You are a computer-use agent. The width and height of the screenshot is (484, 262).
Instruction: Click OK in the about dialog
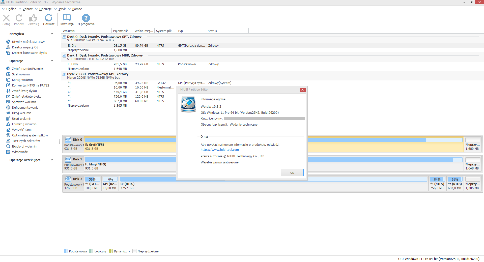(292, 173)
